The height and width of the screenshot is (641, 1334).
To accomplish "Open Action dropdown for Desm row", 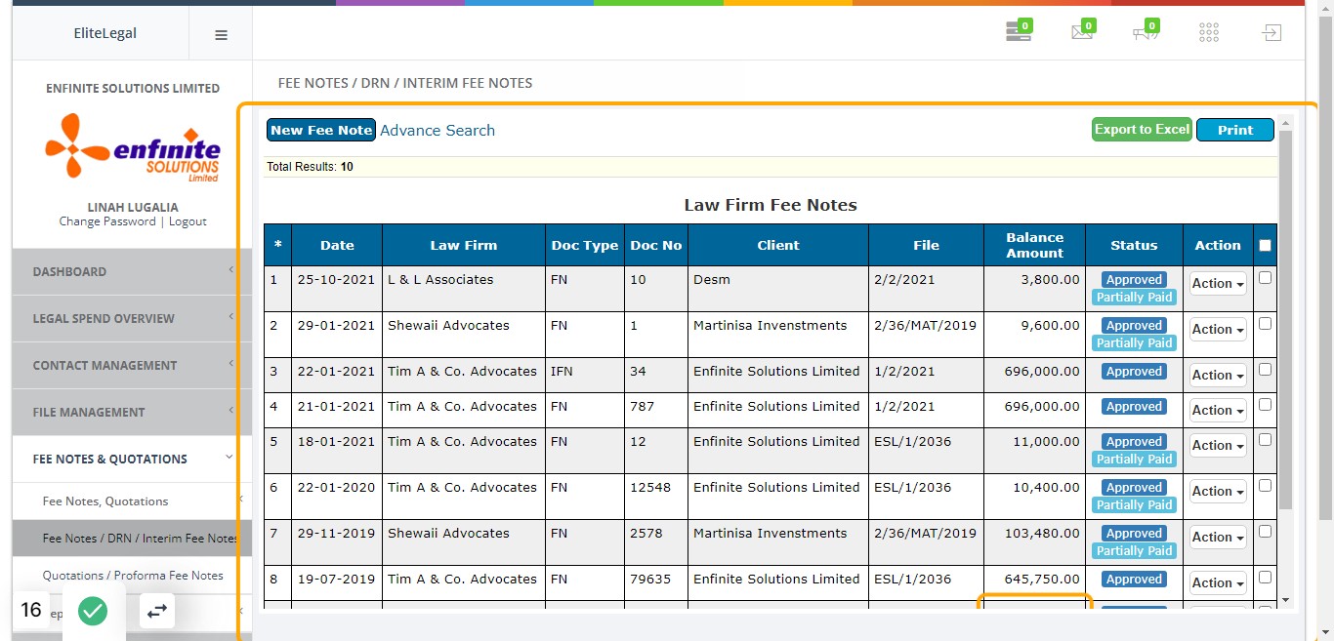I will [1218, 284].
